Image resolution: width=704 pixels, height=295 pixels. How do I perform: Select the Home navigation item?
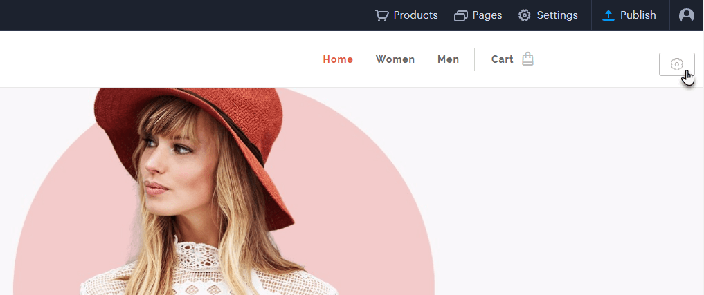click(x=338, y=59)
